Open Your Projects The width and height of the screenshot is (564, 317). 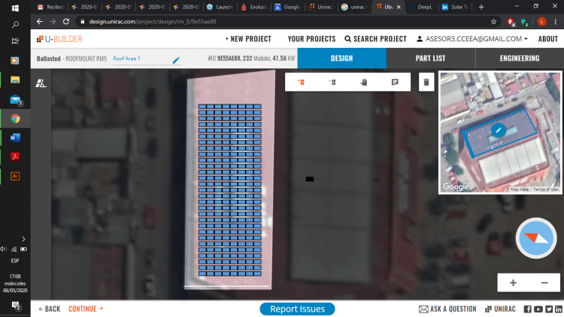[311, 39]
